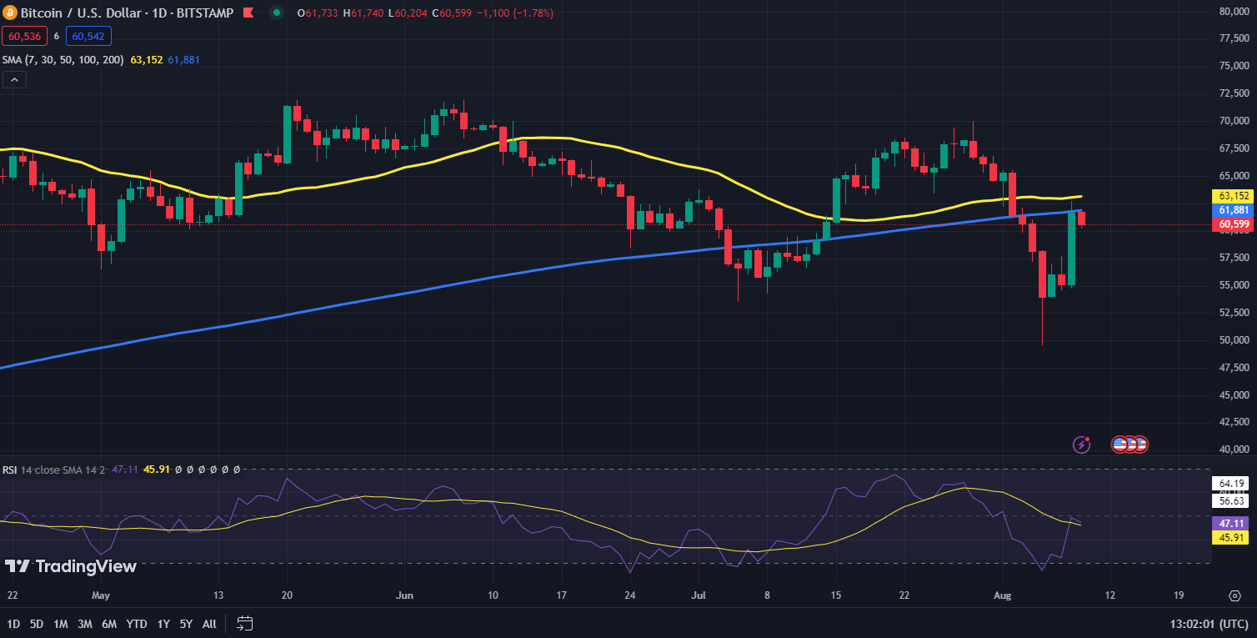Click the go-to-date calendar icon
Viewport: 1257px width, 638px height.
(x=243, y=622)
